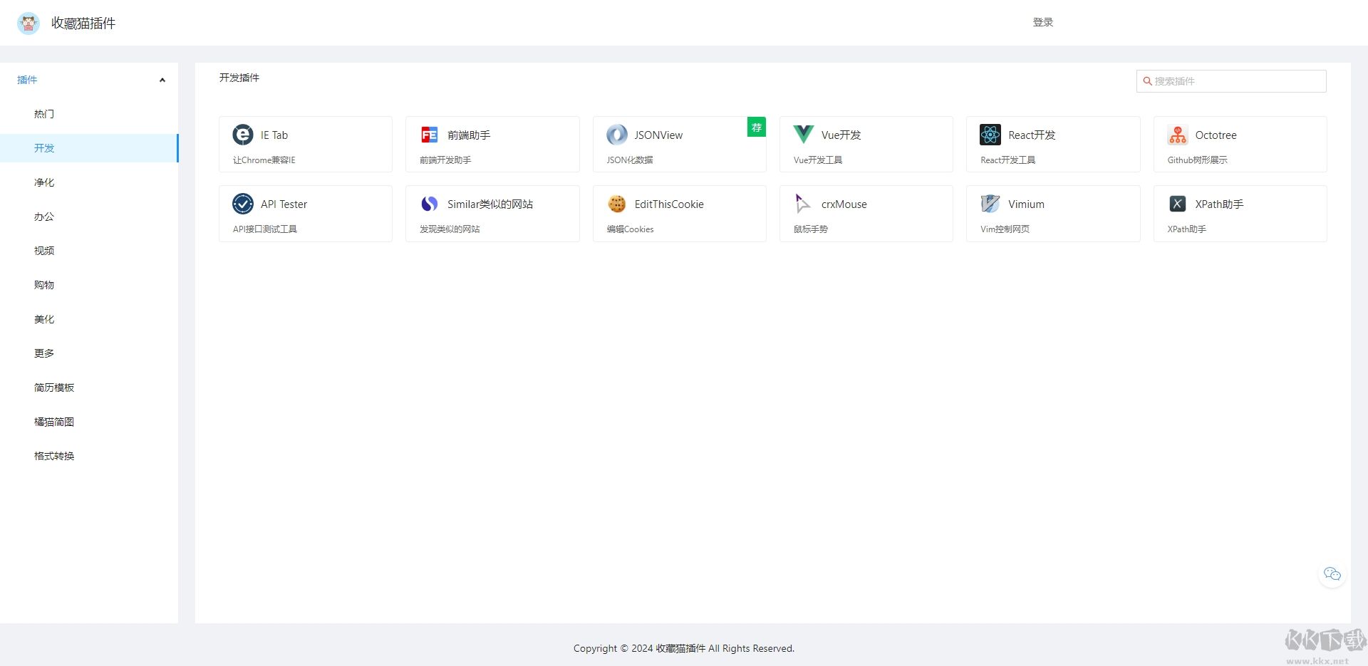Click the 让Chrome兼容IE description text
Image resolution: width=1368 pixels, height=666 pixels.
pos(264,160)
